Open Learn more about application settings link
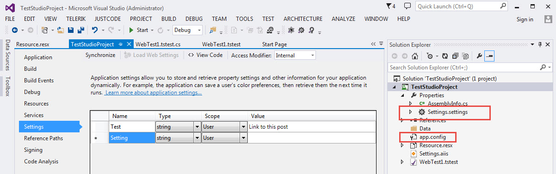This screenshot has height=174, width=556. pyautogui.click(x=153, y=93)
